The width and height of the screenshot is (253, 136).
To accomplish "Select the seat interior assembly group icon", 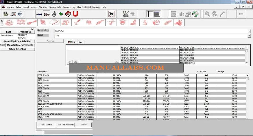I will tap(133, 23).
